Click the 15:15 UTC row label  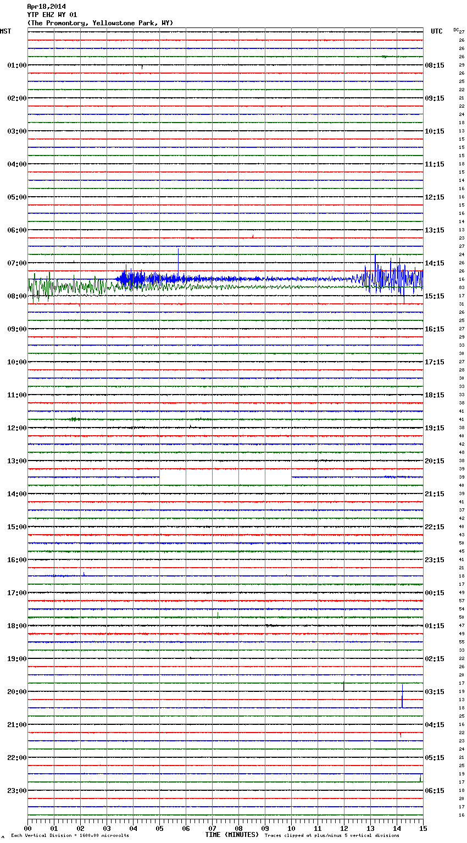[x=434, y=296]
